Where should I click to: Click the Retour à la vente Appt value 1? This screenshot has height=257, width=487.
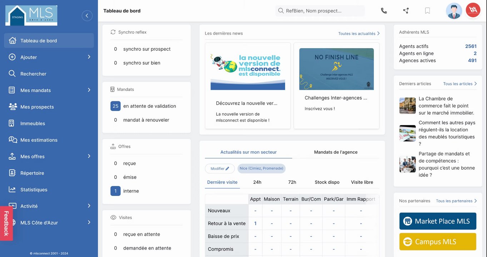255,223
